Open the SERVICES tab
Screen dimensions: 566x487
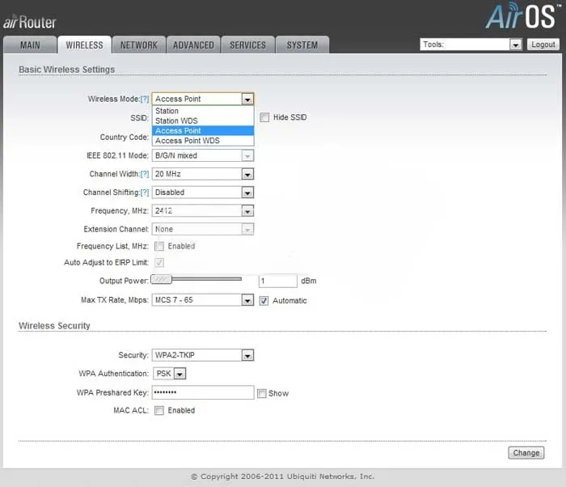click(x=248, y=45)
